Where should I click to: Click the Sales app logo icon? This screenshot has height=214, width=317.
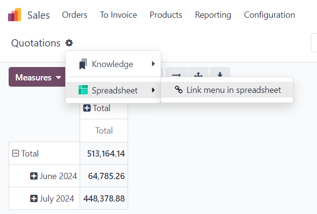[x=14, y=15]
